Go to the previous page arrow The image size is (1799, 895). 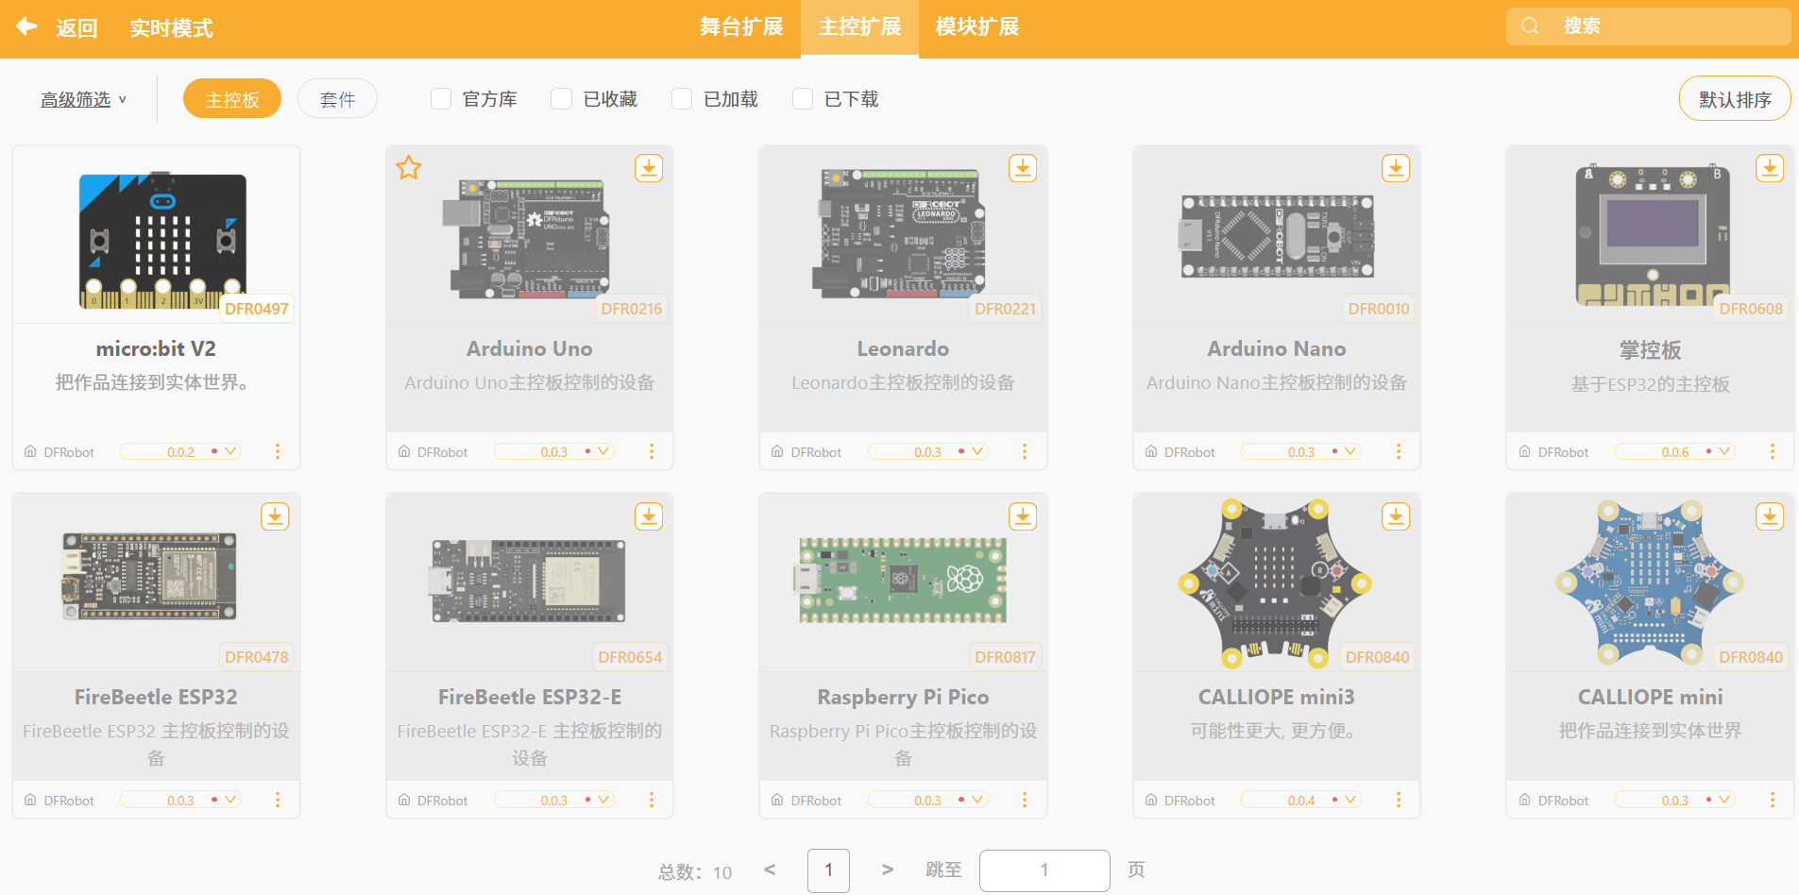point(770,870)
